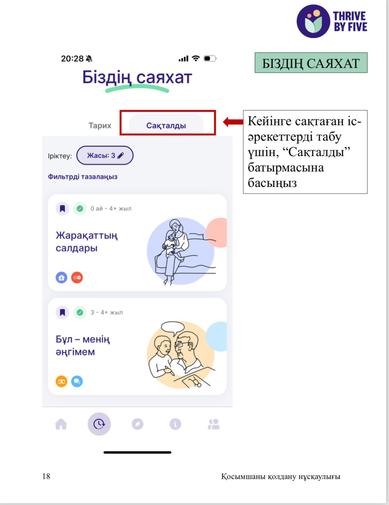The height and width of the screenshot is (505, 389).
Task: Open the Жасы: 3 age filter
Action: (x=105, y=156)
